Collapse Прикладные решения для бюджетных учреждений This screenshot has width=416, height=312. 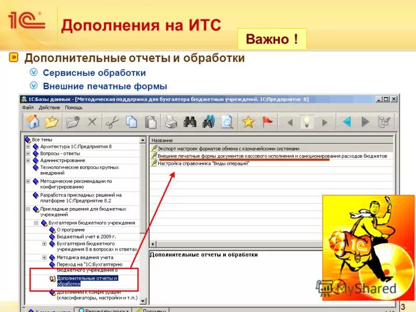click(28, 209)
